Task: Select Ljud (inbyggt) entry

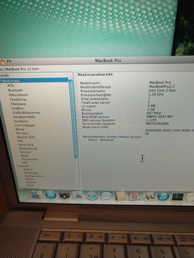Action: [x=25, y=125]
